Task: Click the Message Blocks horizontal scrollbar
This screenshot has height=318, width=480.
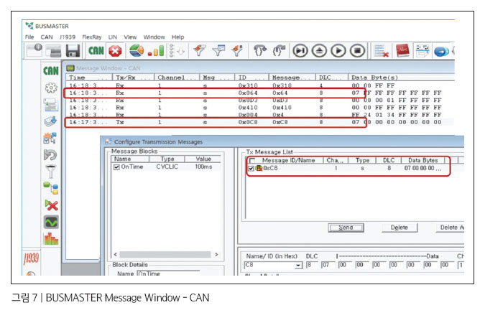Action: 165,254
